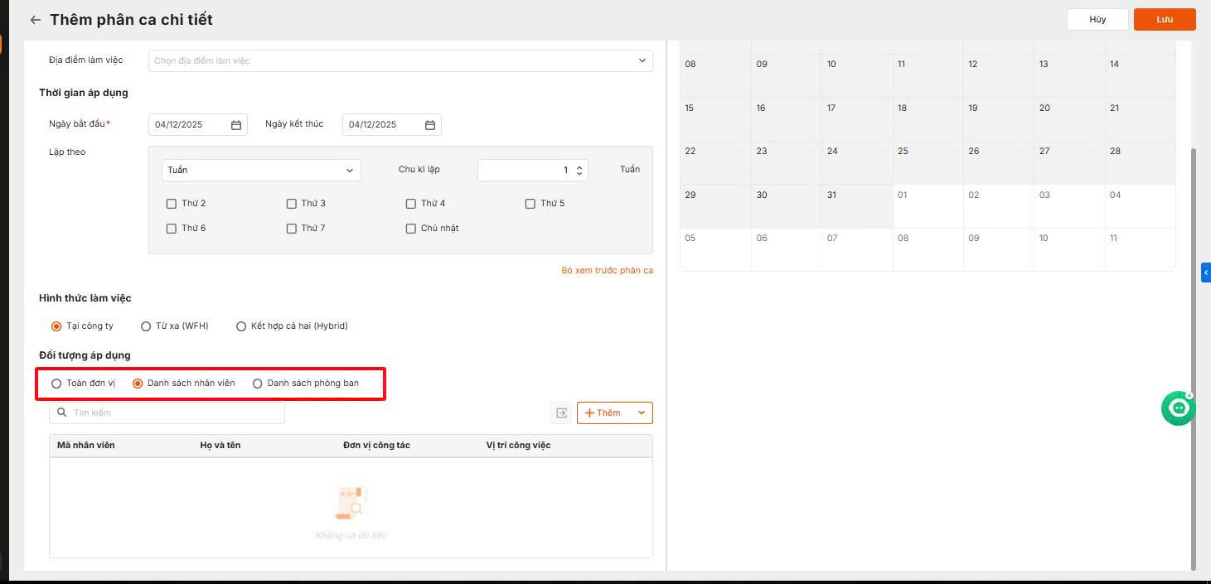Click the Lưu save button
The image size is (1211, 584).
[1165, 19]
